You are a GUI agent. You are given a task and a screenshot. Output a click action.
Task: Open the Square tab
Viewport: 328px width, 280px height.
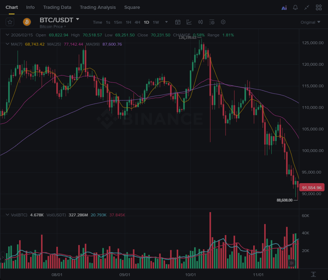[x=132, y=7]
